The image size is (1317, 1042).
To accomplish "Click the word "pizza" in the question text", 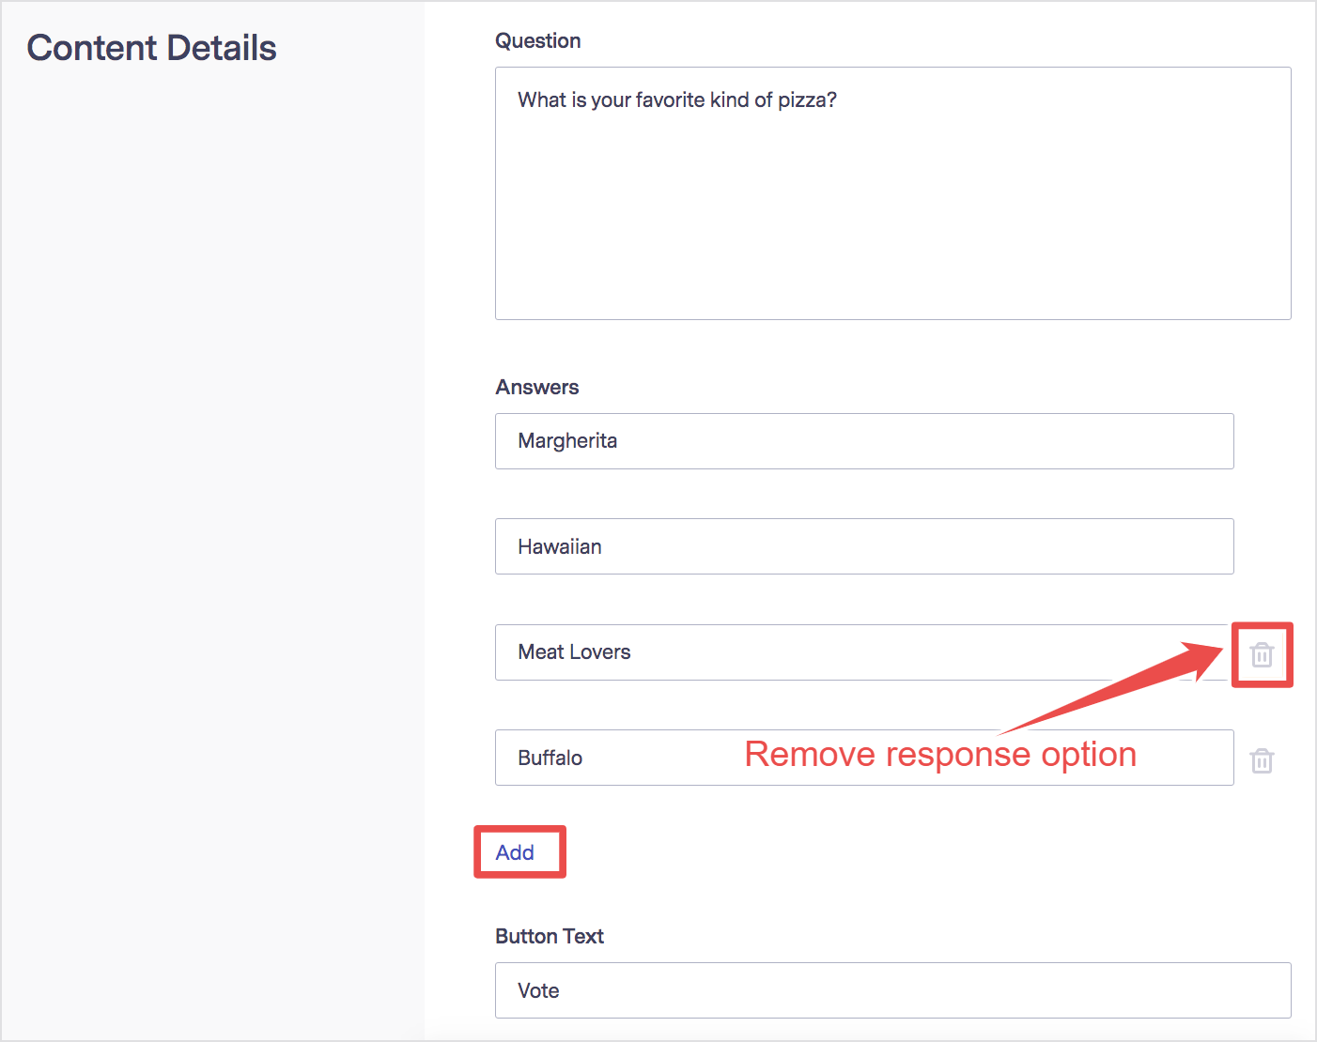I will [x=801, y=100].
